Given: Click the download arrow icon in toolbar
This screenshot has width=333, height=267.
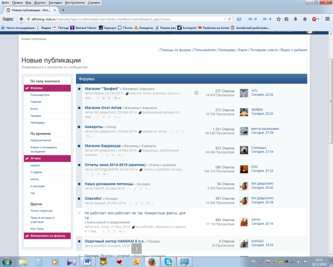Looking at the screenshot, I should (x=296, y=19).
